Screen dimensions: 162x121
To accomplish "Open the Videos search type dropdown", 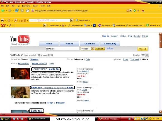I will click(93, 49).
